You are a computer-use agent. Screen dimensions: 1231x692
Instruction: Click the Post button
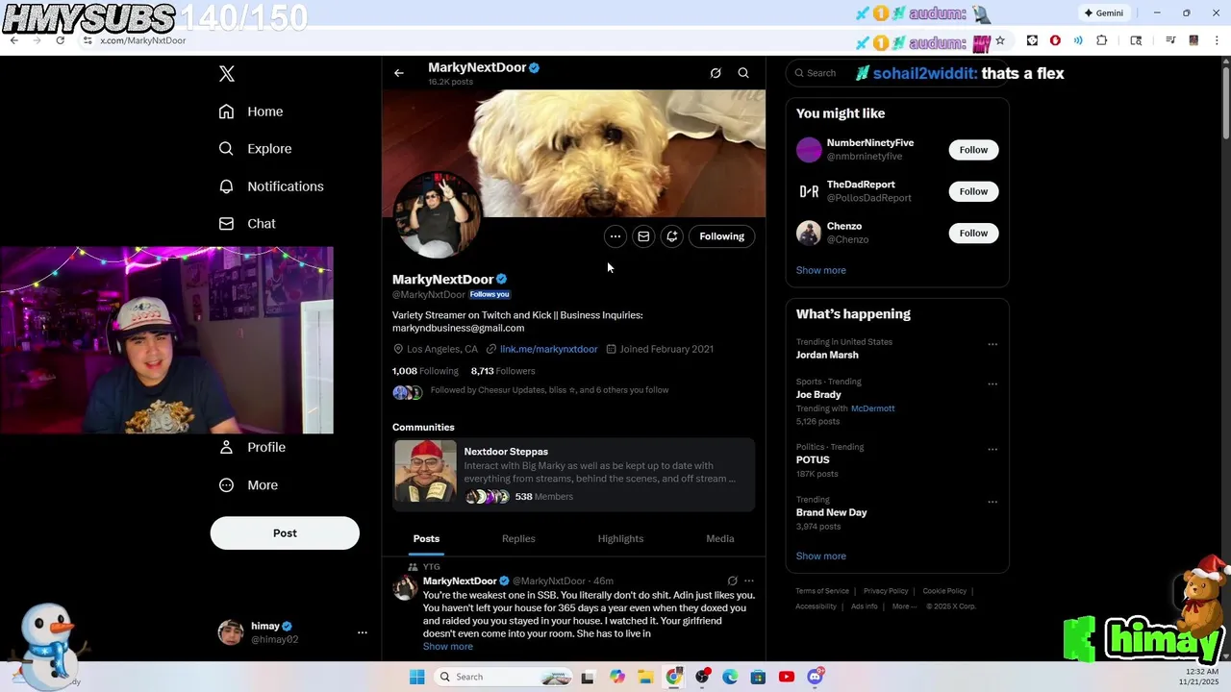(285, 533)
